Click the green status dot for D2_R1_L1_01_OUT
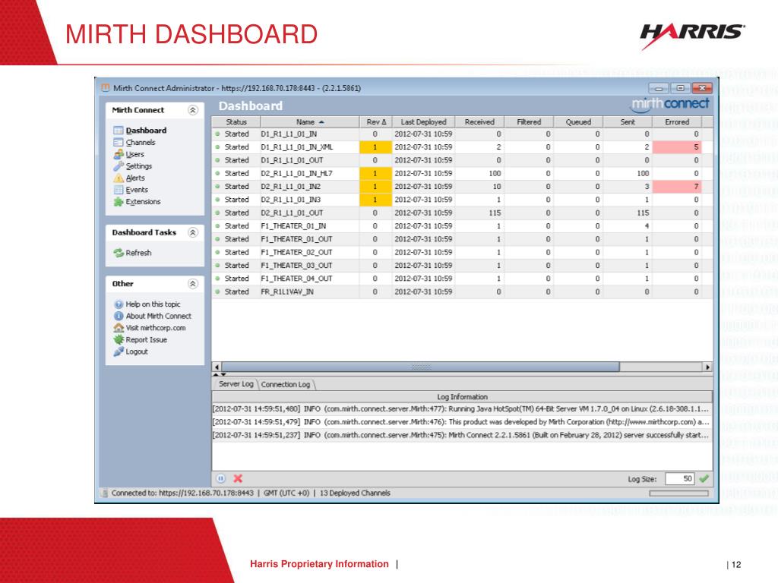This screenshot has height=583, width=778. pos(217,213)
